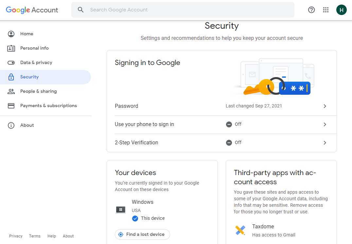Open the Google apps grid launcher

(x=326, y=10)
